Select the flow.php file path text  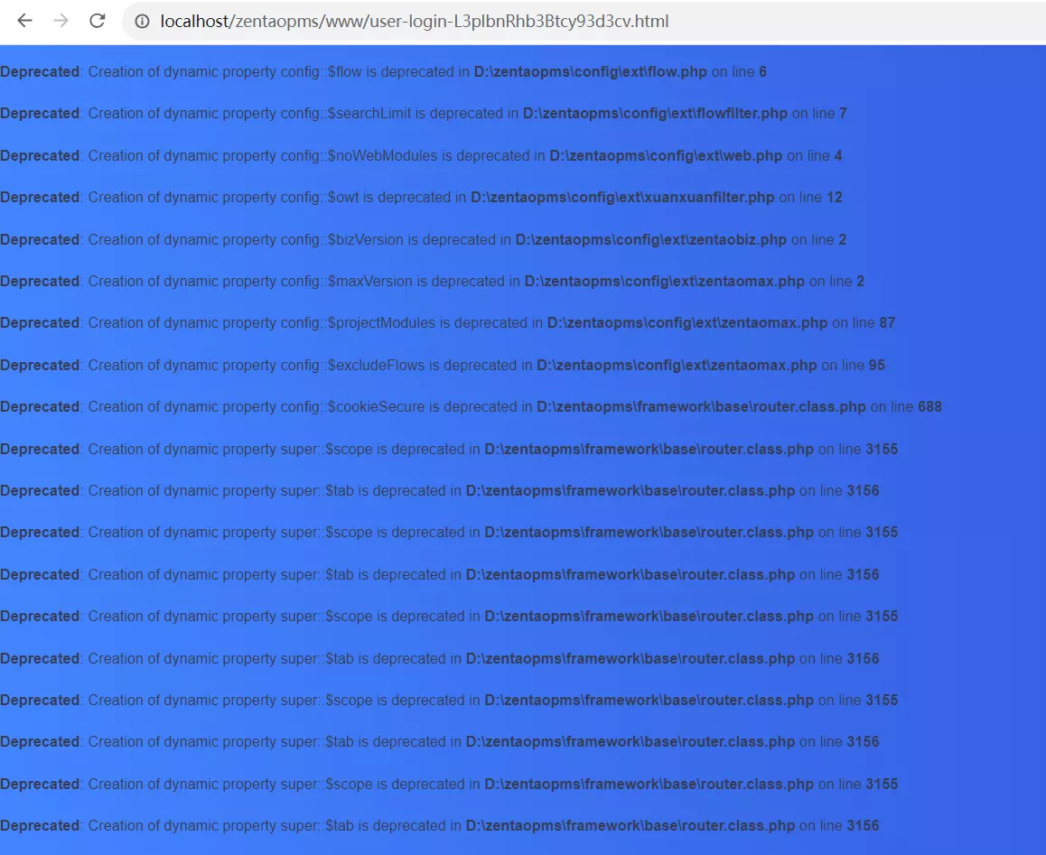[x=591, y=72]
